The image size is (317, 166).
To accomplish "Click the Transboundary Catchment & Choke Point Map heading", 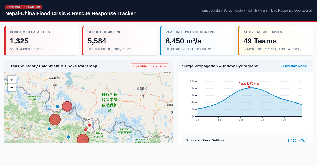I will pyautogui.click(x=53, y=66).
